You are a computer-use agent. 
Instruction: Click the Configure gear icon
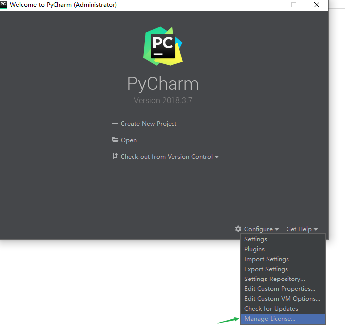(238, 229)
